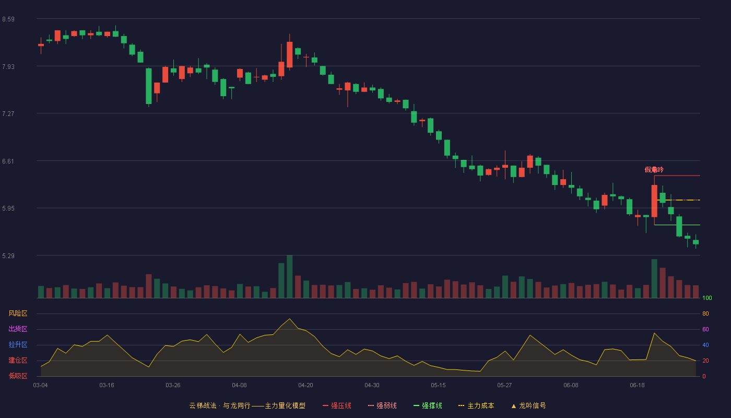Toggle the 强压线 legend item
The width and height of the screenshot is (731, 418).
coord(337,405)
